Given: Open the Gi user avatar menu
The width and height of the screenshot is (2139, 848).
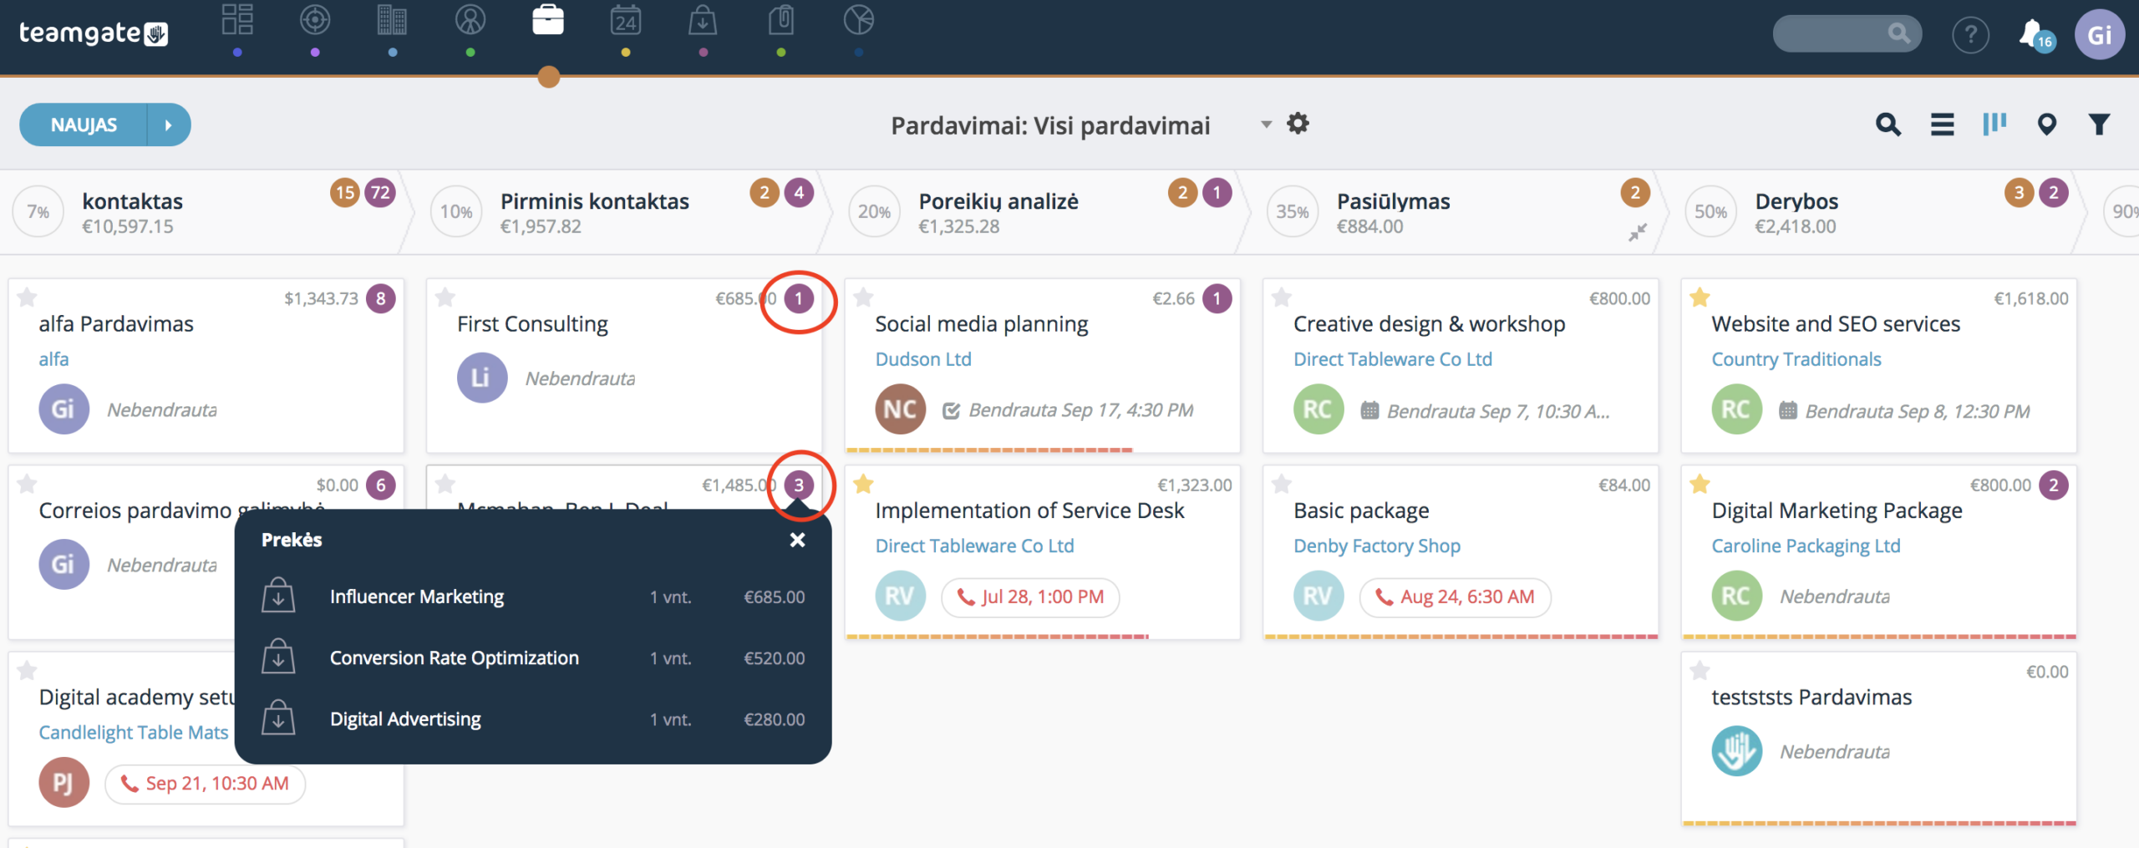Looking at the screenshot, I should point(2099,35).
